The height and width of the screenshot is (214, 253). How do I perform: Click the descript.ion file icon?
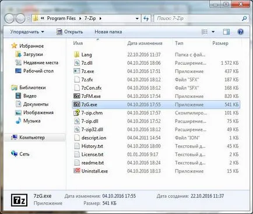[77, 138]
